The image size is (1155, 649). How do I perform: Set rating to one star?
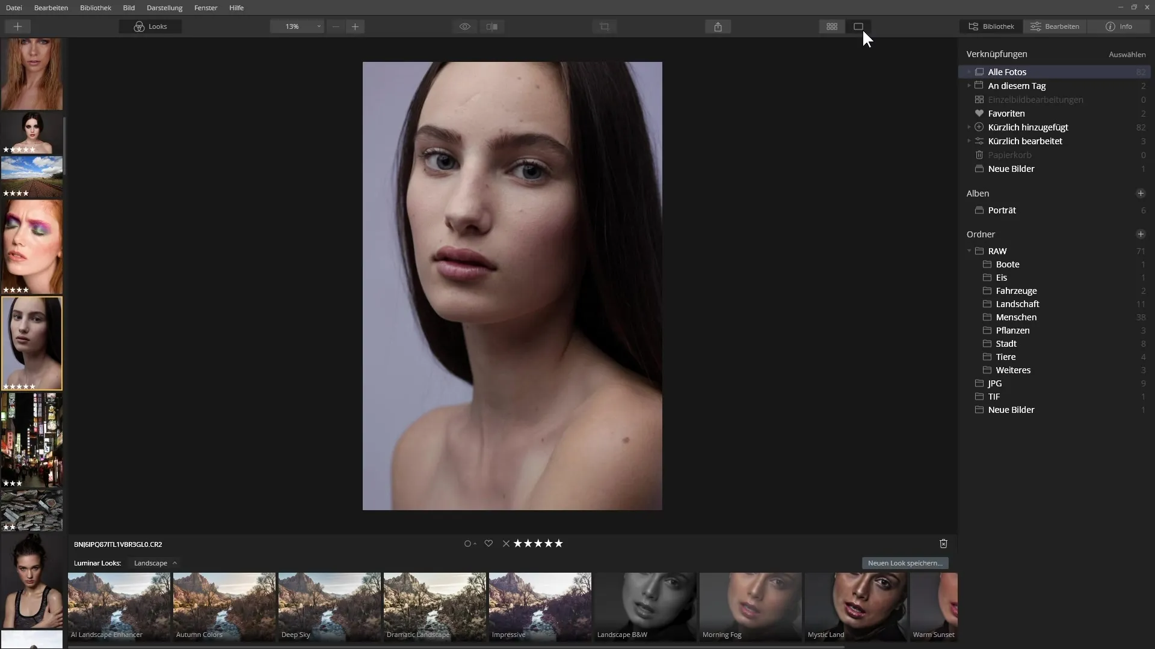pos(517,543)
